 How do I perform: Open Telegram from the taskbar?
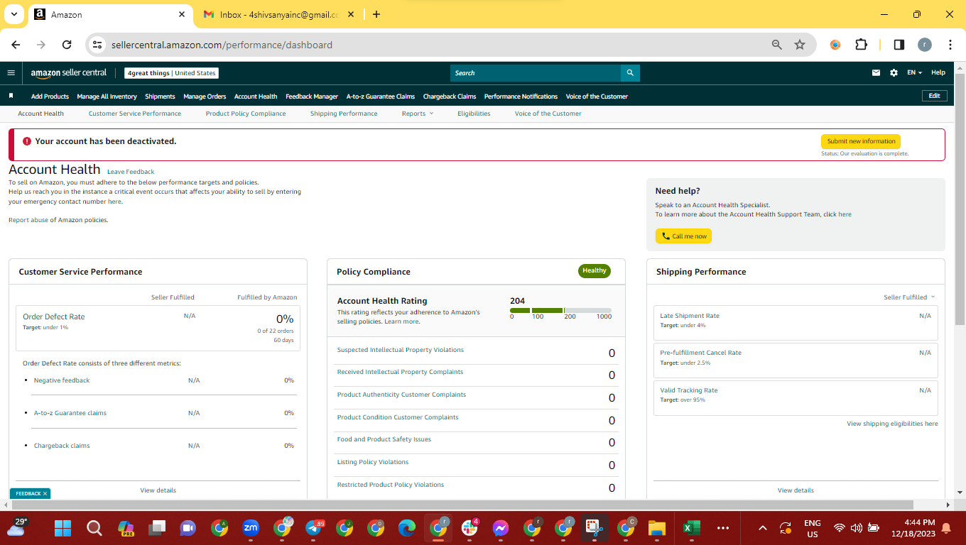coord(313,528)
